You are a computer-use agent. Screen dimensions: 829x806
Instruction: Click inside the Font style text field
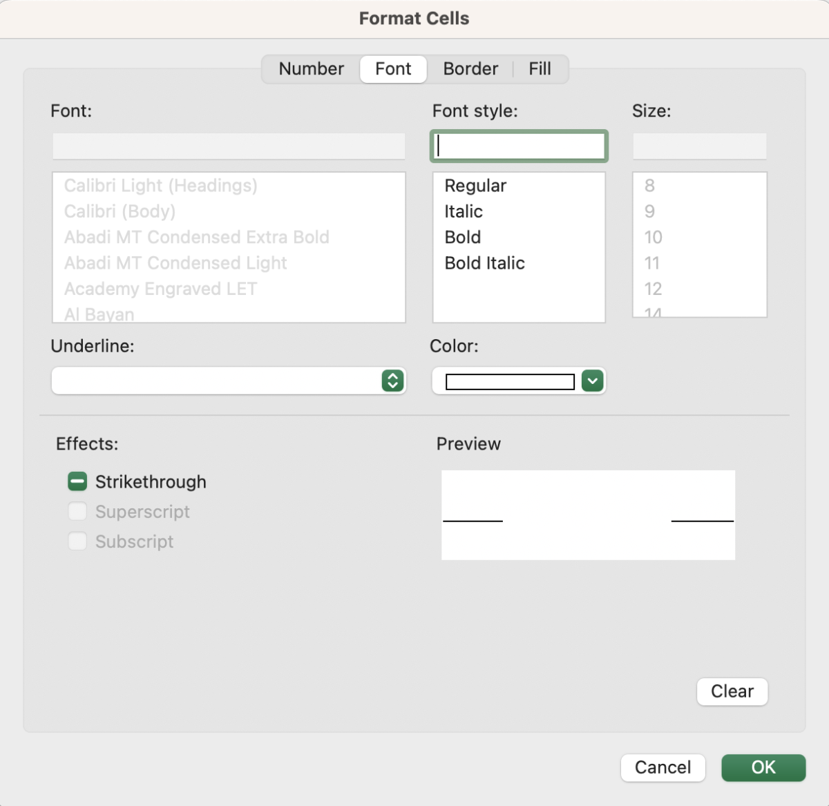[x=519, y=146]
